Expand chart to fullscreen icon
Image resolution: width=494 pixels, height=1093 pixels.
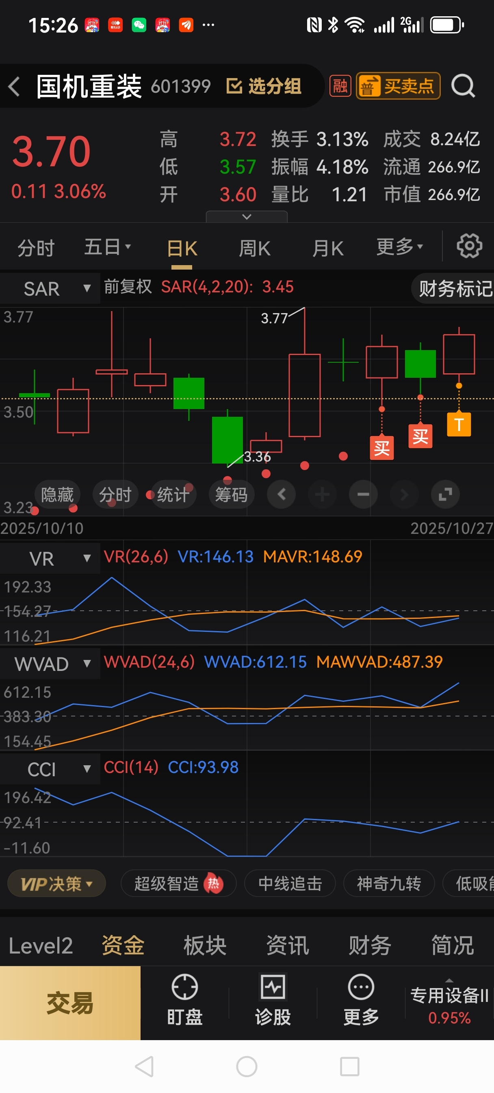pyautogui.click(x=445, y=494)
